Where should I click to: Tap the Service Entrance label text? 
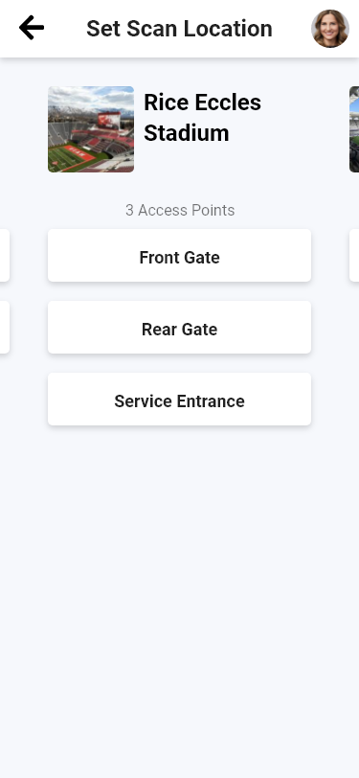pyautogui.click(x=180, y=401)
